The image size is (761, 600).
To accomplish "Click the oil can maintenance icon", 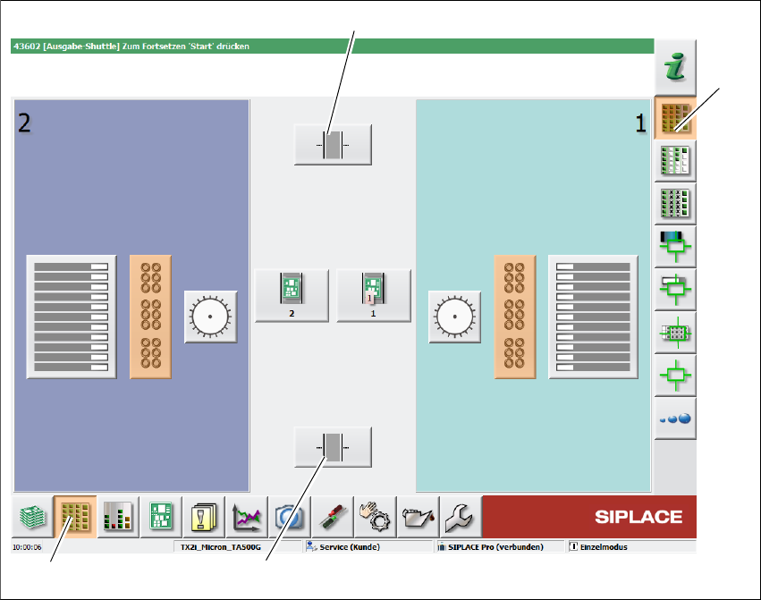I will tap(418, 517).
